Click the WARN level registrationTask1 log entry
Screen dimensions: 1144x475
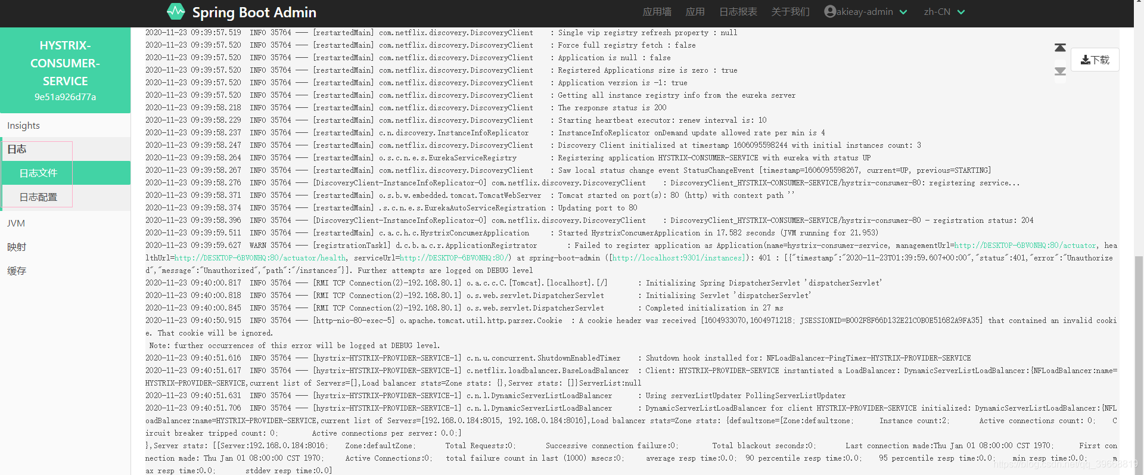[631, 258]
